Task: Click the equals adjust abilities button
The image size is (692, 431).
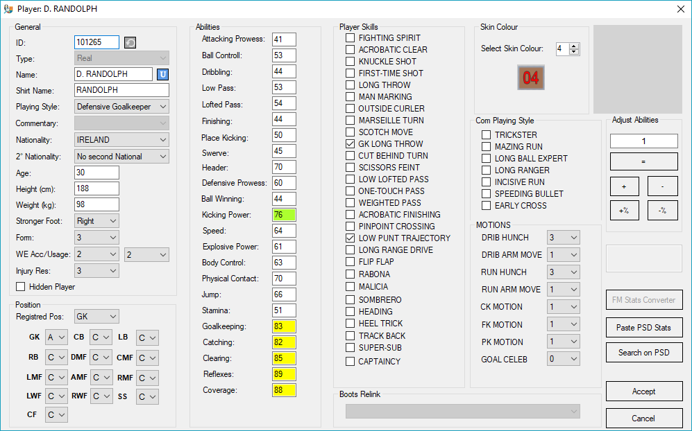Action: [643, 161]
